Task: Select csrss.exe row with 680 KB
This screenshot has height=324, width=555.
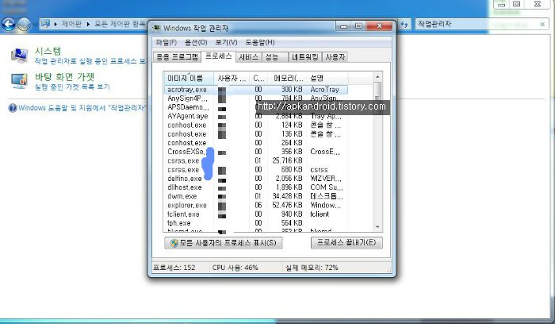Action: point(255,169)
